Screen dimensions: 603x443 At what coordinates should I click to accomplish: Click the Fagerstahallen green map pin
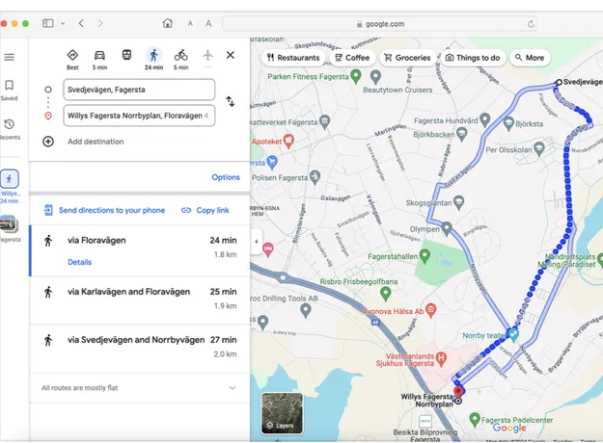(425, 255)
